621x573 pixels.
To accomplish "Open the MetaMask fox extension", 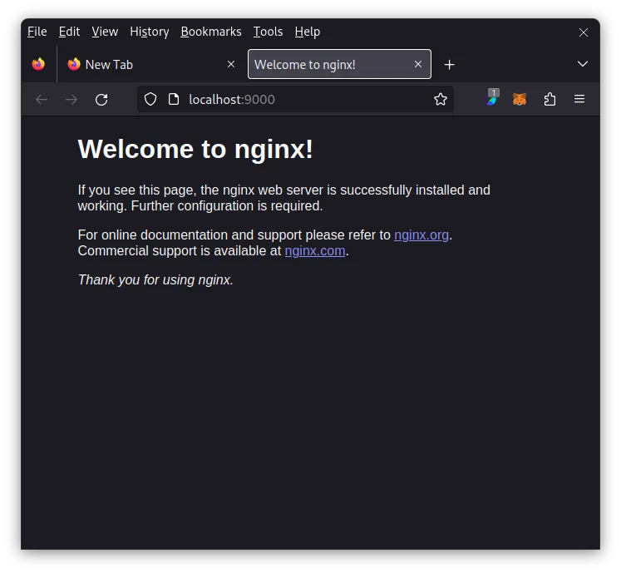I will point(520,99).
